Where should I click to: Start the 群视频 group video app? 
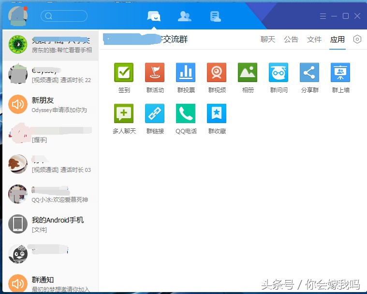[217, 72]
